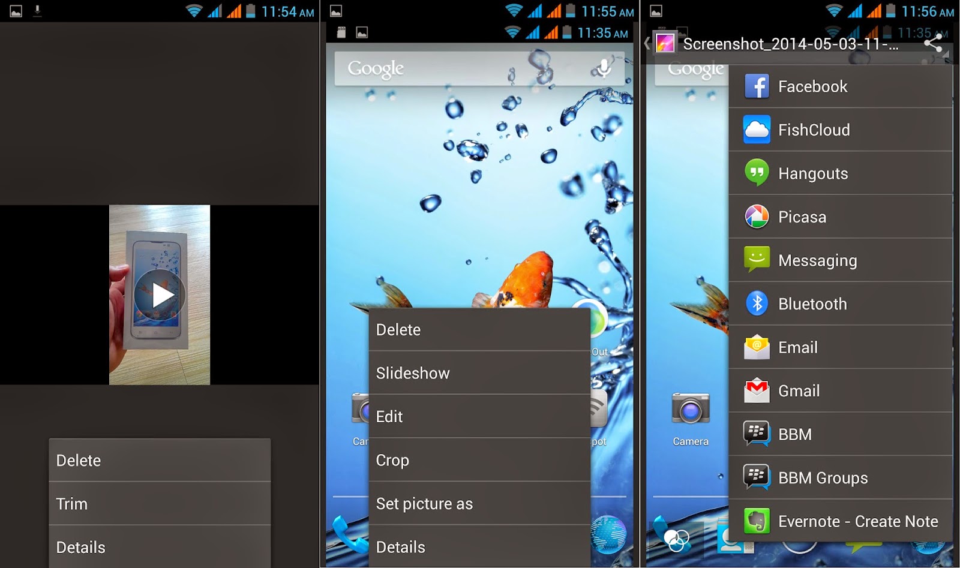Tap the 11:56 AM clock
The image size is (960, 568).
point(928,11)
